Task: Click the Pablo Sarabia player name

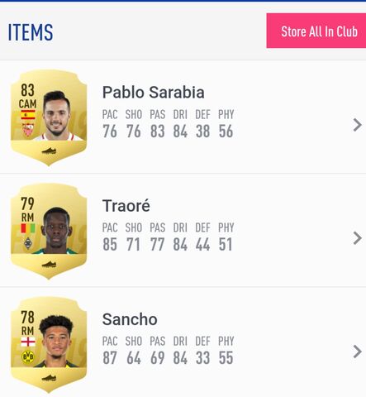Action: click(154, 93)
